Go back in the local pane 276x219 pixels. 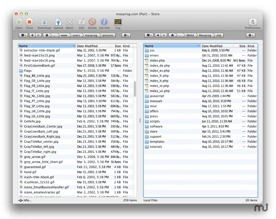(158, 35)
